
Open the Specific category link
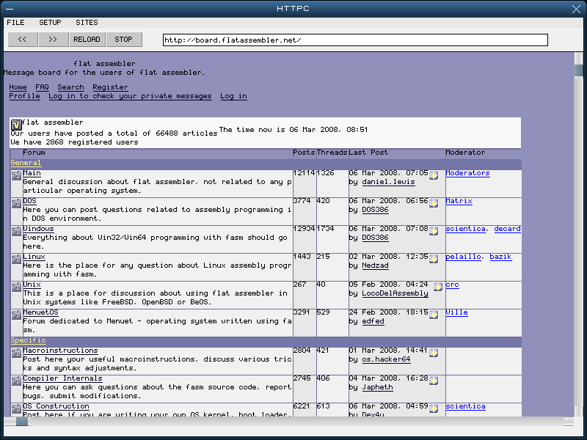tap(28, 340)
